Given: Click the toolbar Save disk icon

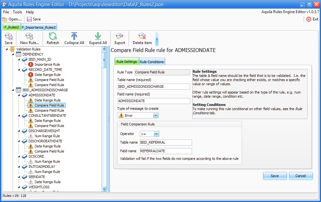Looking at the screenshot, I should [x=9, y=36].
